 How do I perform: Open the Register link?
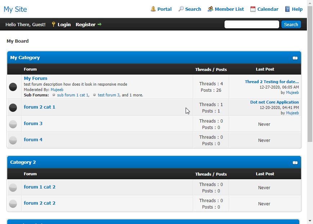[85, 24]
